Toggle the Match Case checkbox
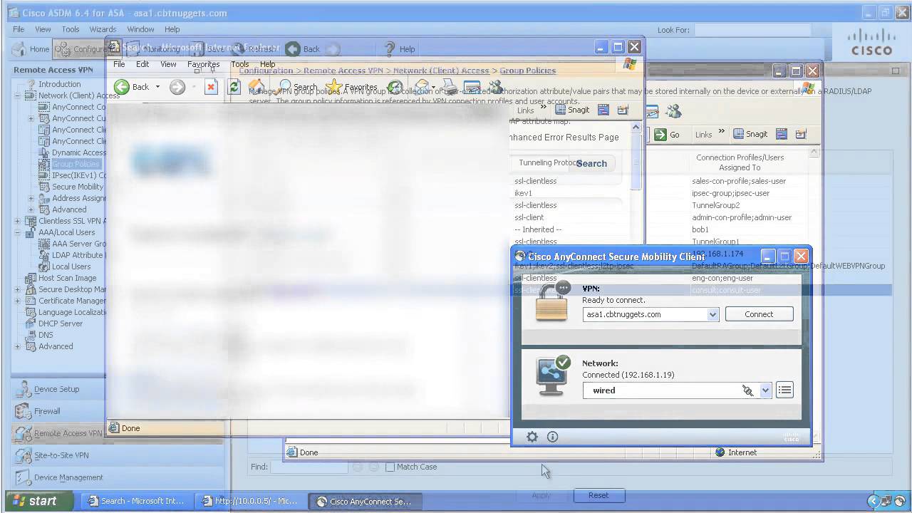Viewport: 912px width, 513px height. 390,467
